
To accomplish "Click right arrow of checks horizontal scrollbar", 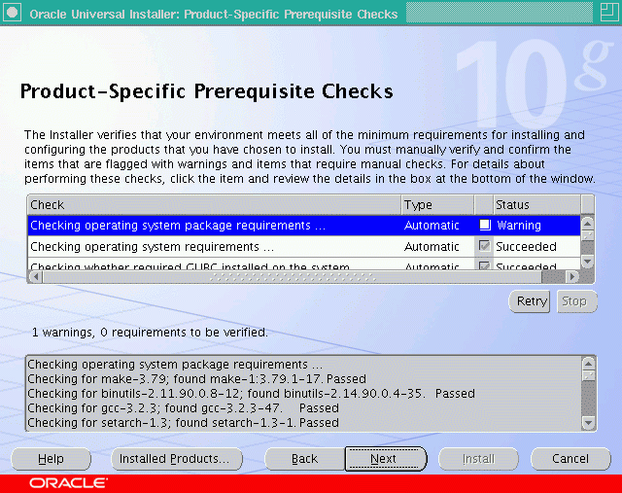I will coord(572,276).
